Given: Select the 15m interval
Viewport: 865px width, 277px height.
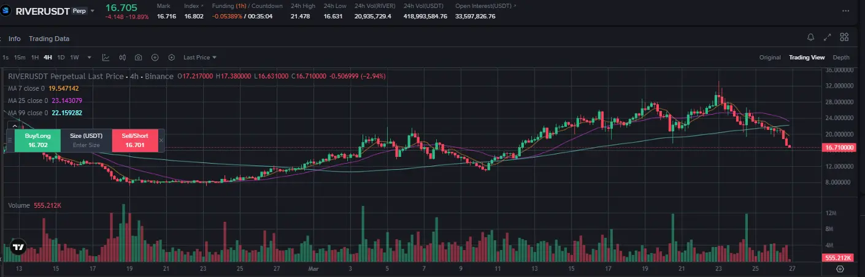Looking at the screenshot, I should point(20,58).
